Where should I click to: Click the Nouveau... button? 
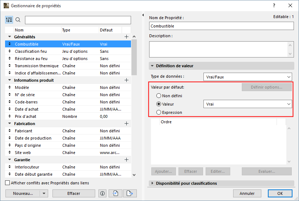[x=23, y=193]
